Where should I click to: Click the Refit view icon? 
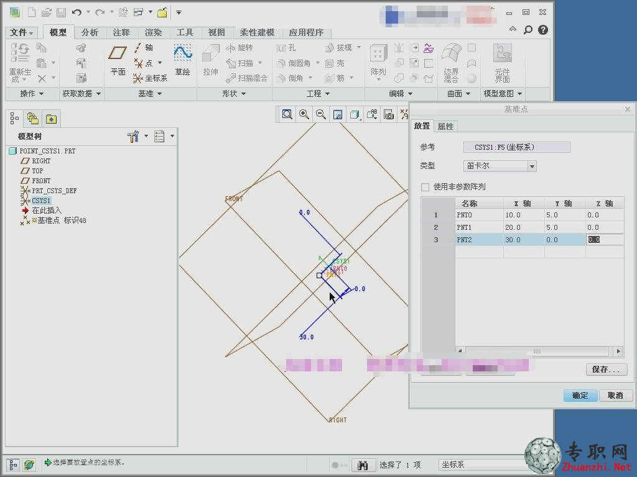287,114
